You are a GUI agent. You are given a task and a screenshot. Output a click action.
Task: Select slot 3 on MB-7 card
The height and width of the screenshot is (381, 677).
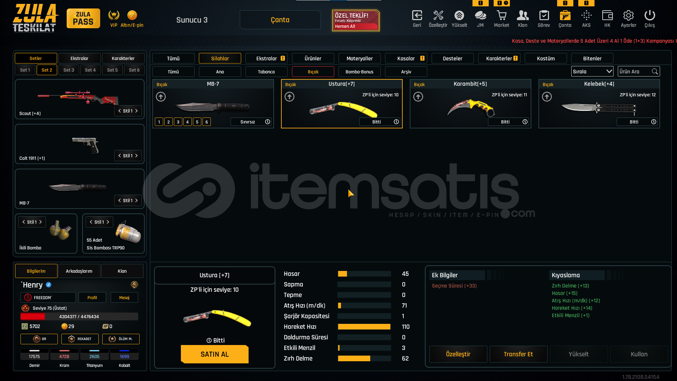[x=178, y=122]
